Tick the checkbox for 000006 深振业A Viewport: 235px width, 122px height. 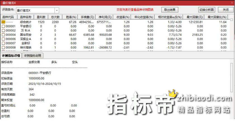tap(3, 39)
